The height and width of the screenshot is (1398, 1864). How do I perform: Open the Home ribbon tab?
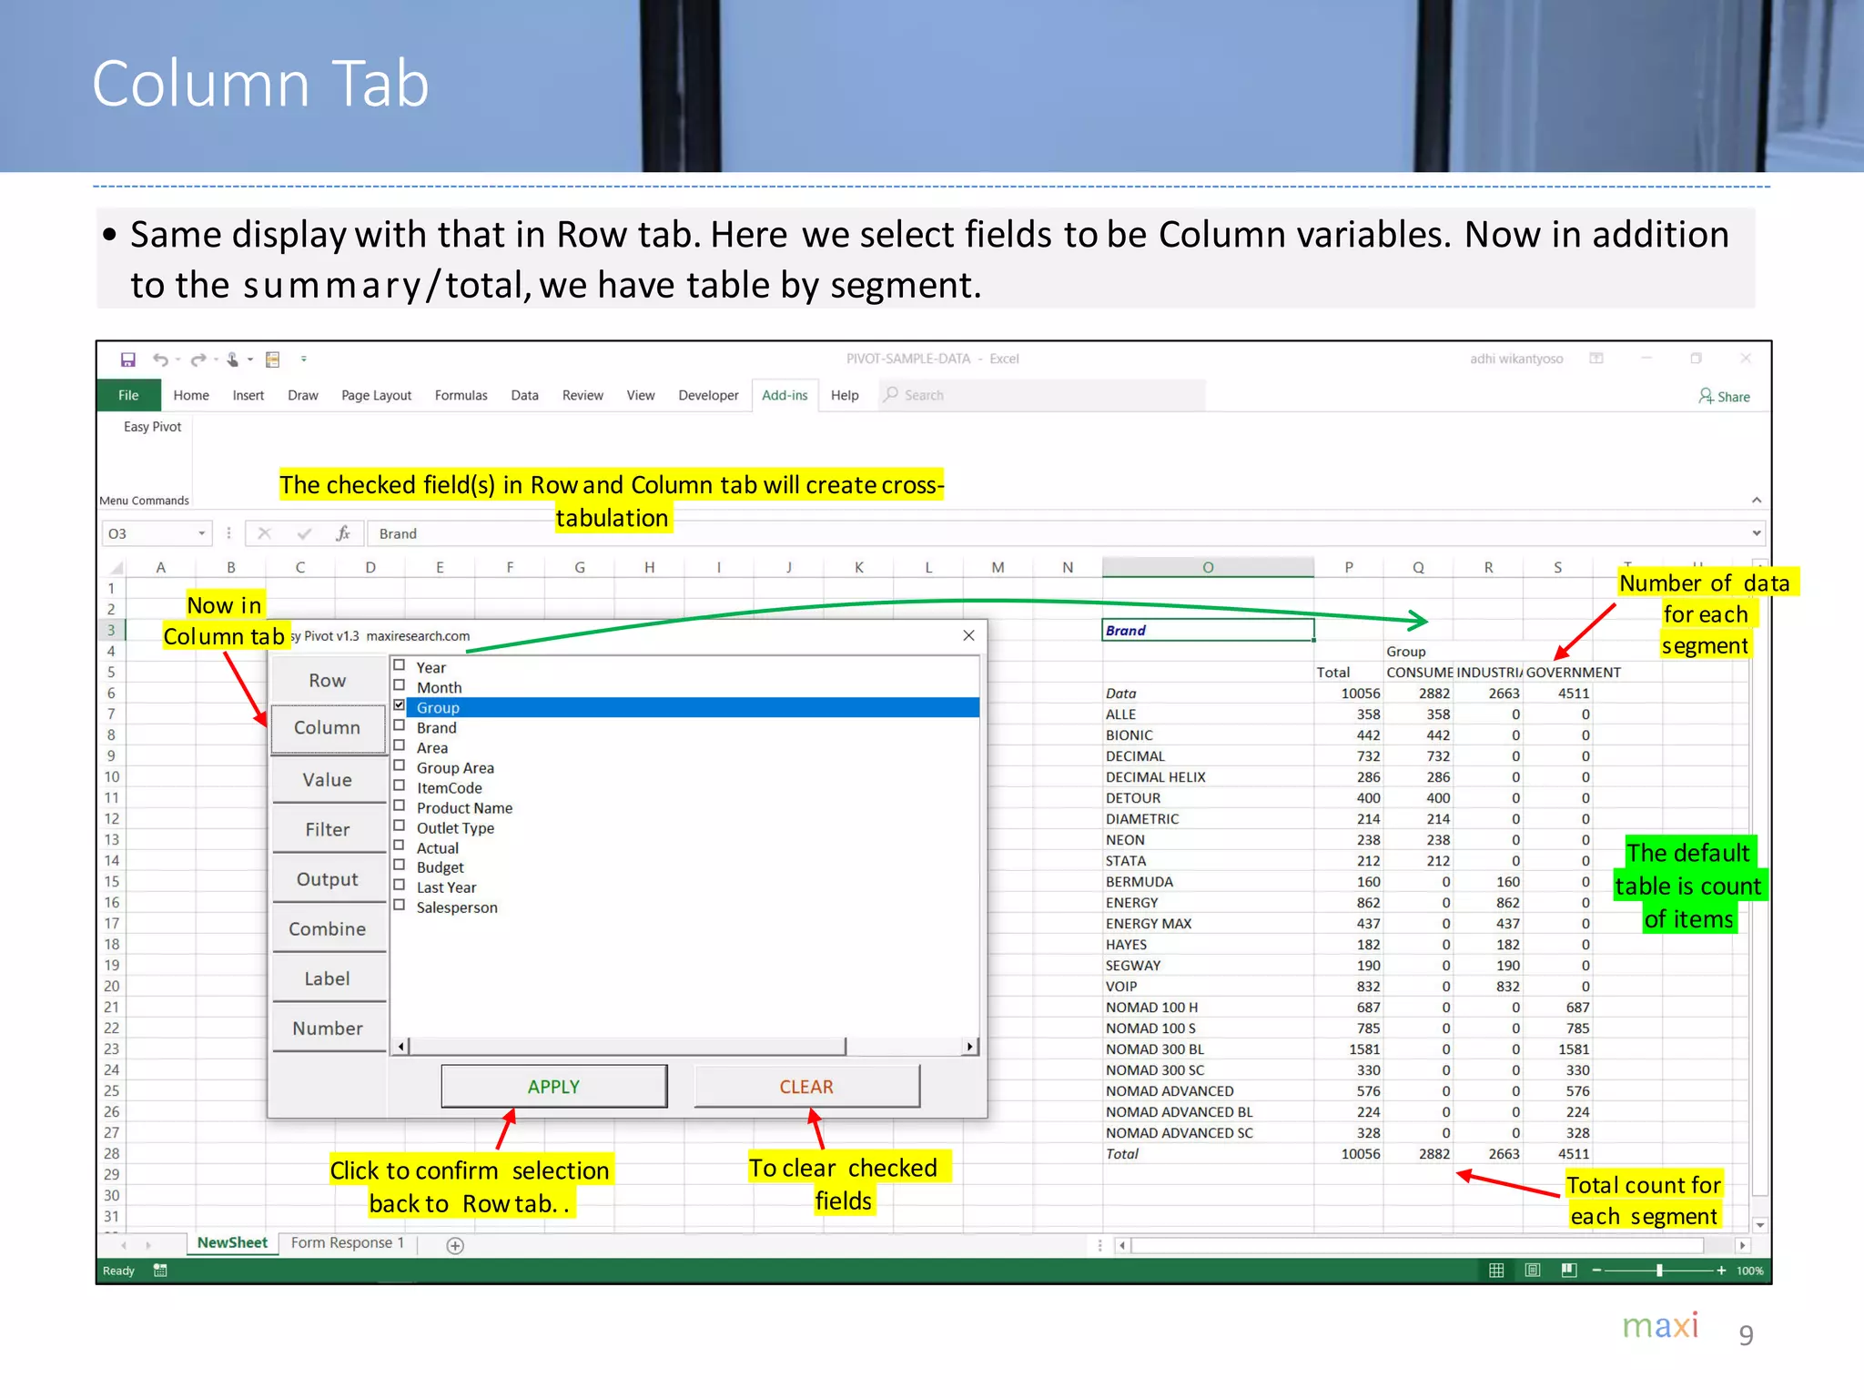coord(191,395)
